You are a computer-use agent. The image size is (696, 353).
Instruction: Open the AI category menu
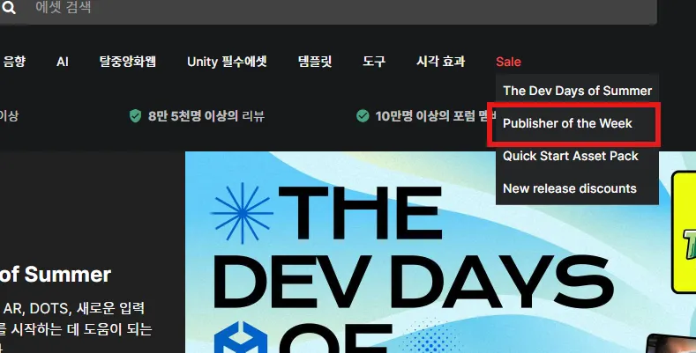point(63,62)
